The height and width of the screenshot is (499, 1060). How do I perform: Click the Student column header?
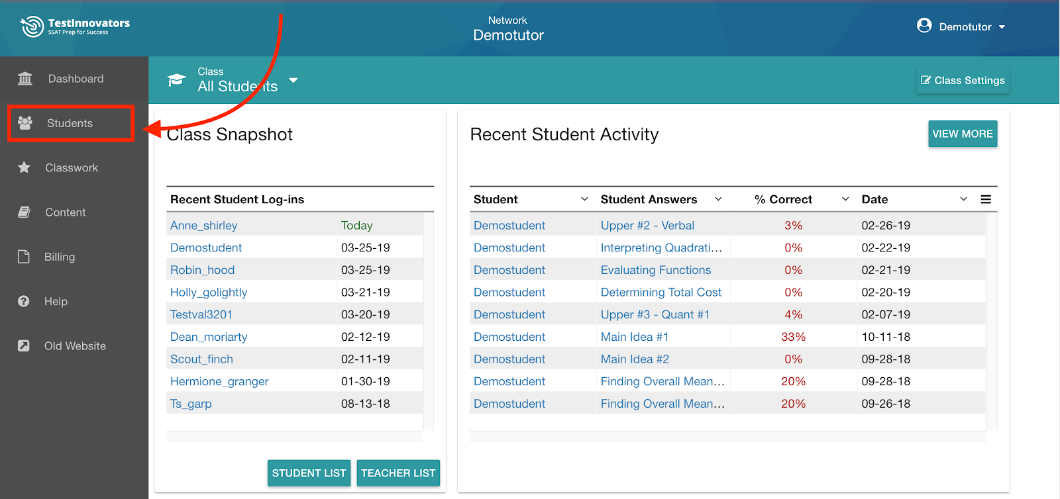pyautogui.click(x=496, y=199)
